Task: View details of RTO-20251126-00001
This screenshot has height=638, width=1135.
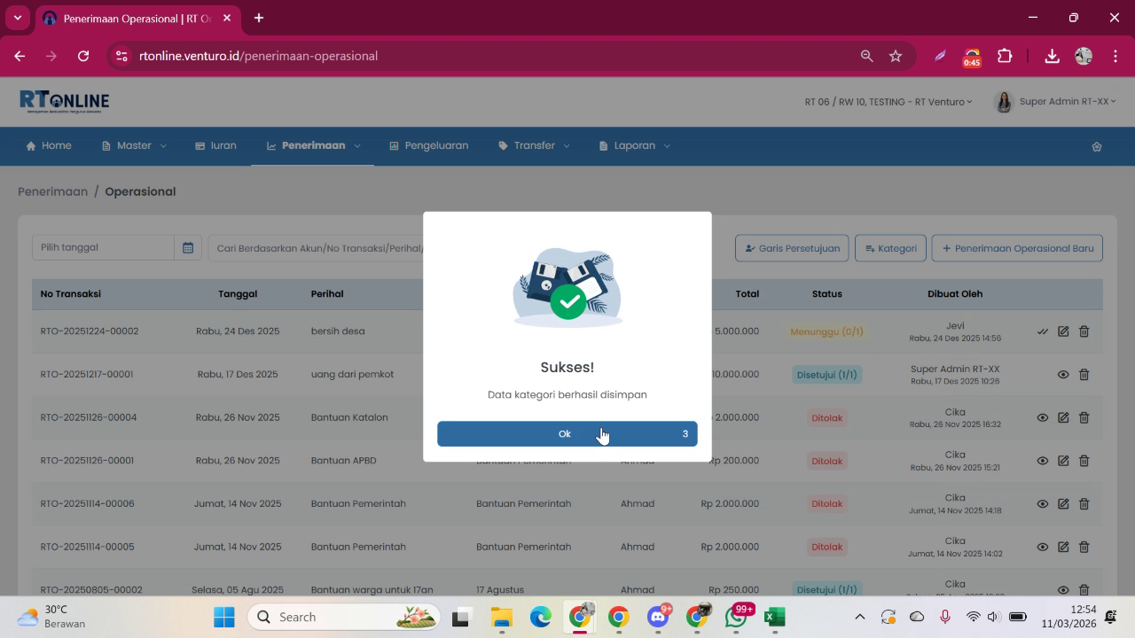Action: (x=1043, y=461)
